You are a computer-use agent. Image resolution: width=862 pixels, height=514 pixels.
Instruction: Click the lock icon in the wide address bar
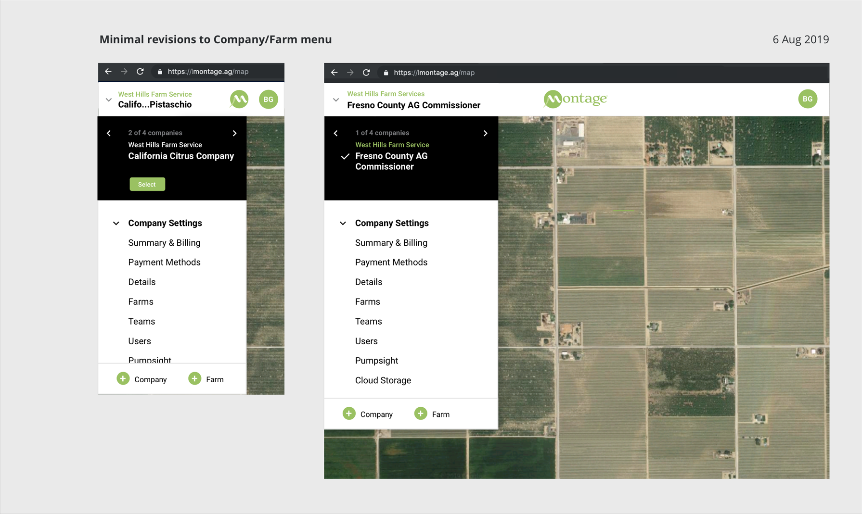click(x=386, y=73)
